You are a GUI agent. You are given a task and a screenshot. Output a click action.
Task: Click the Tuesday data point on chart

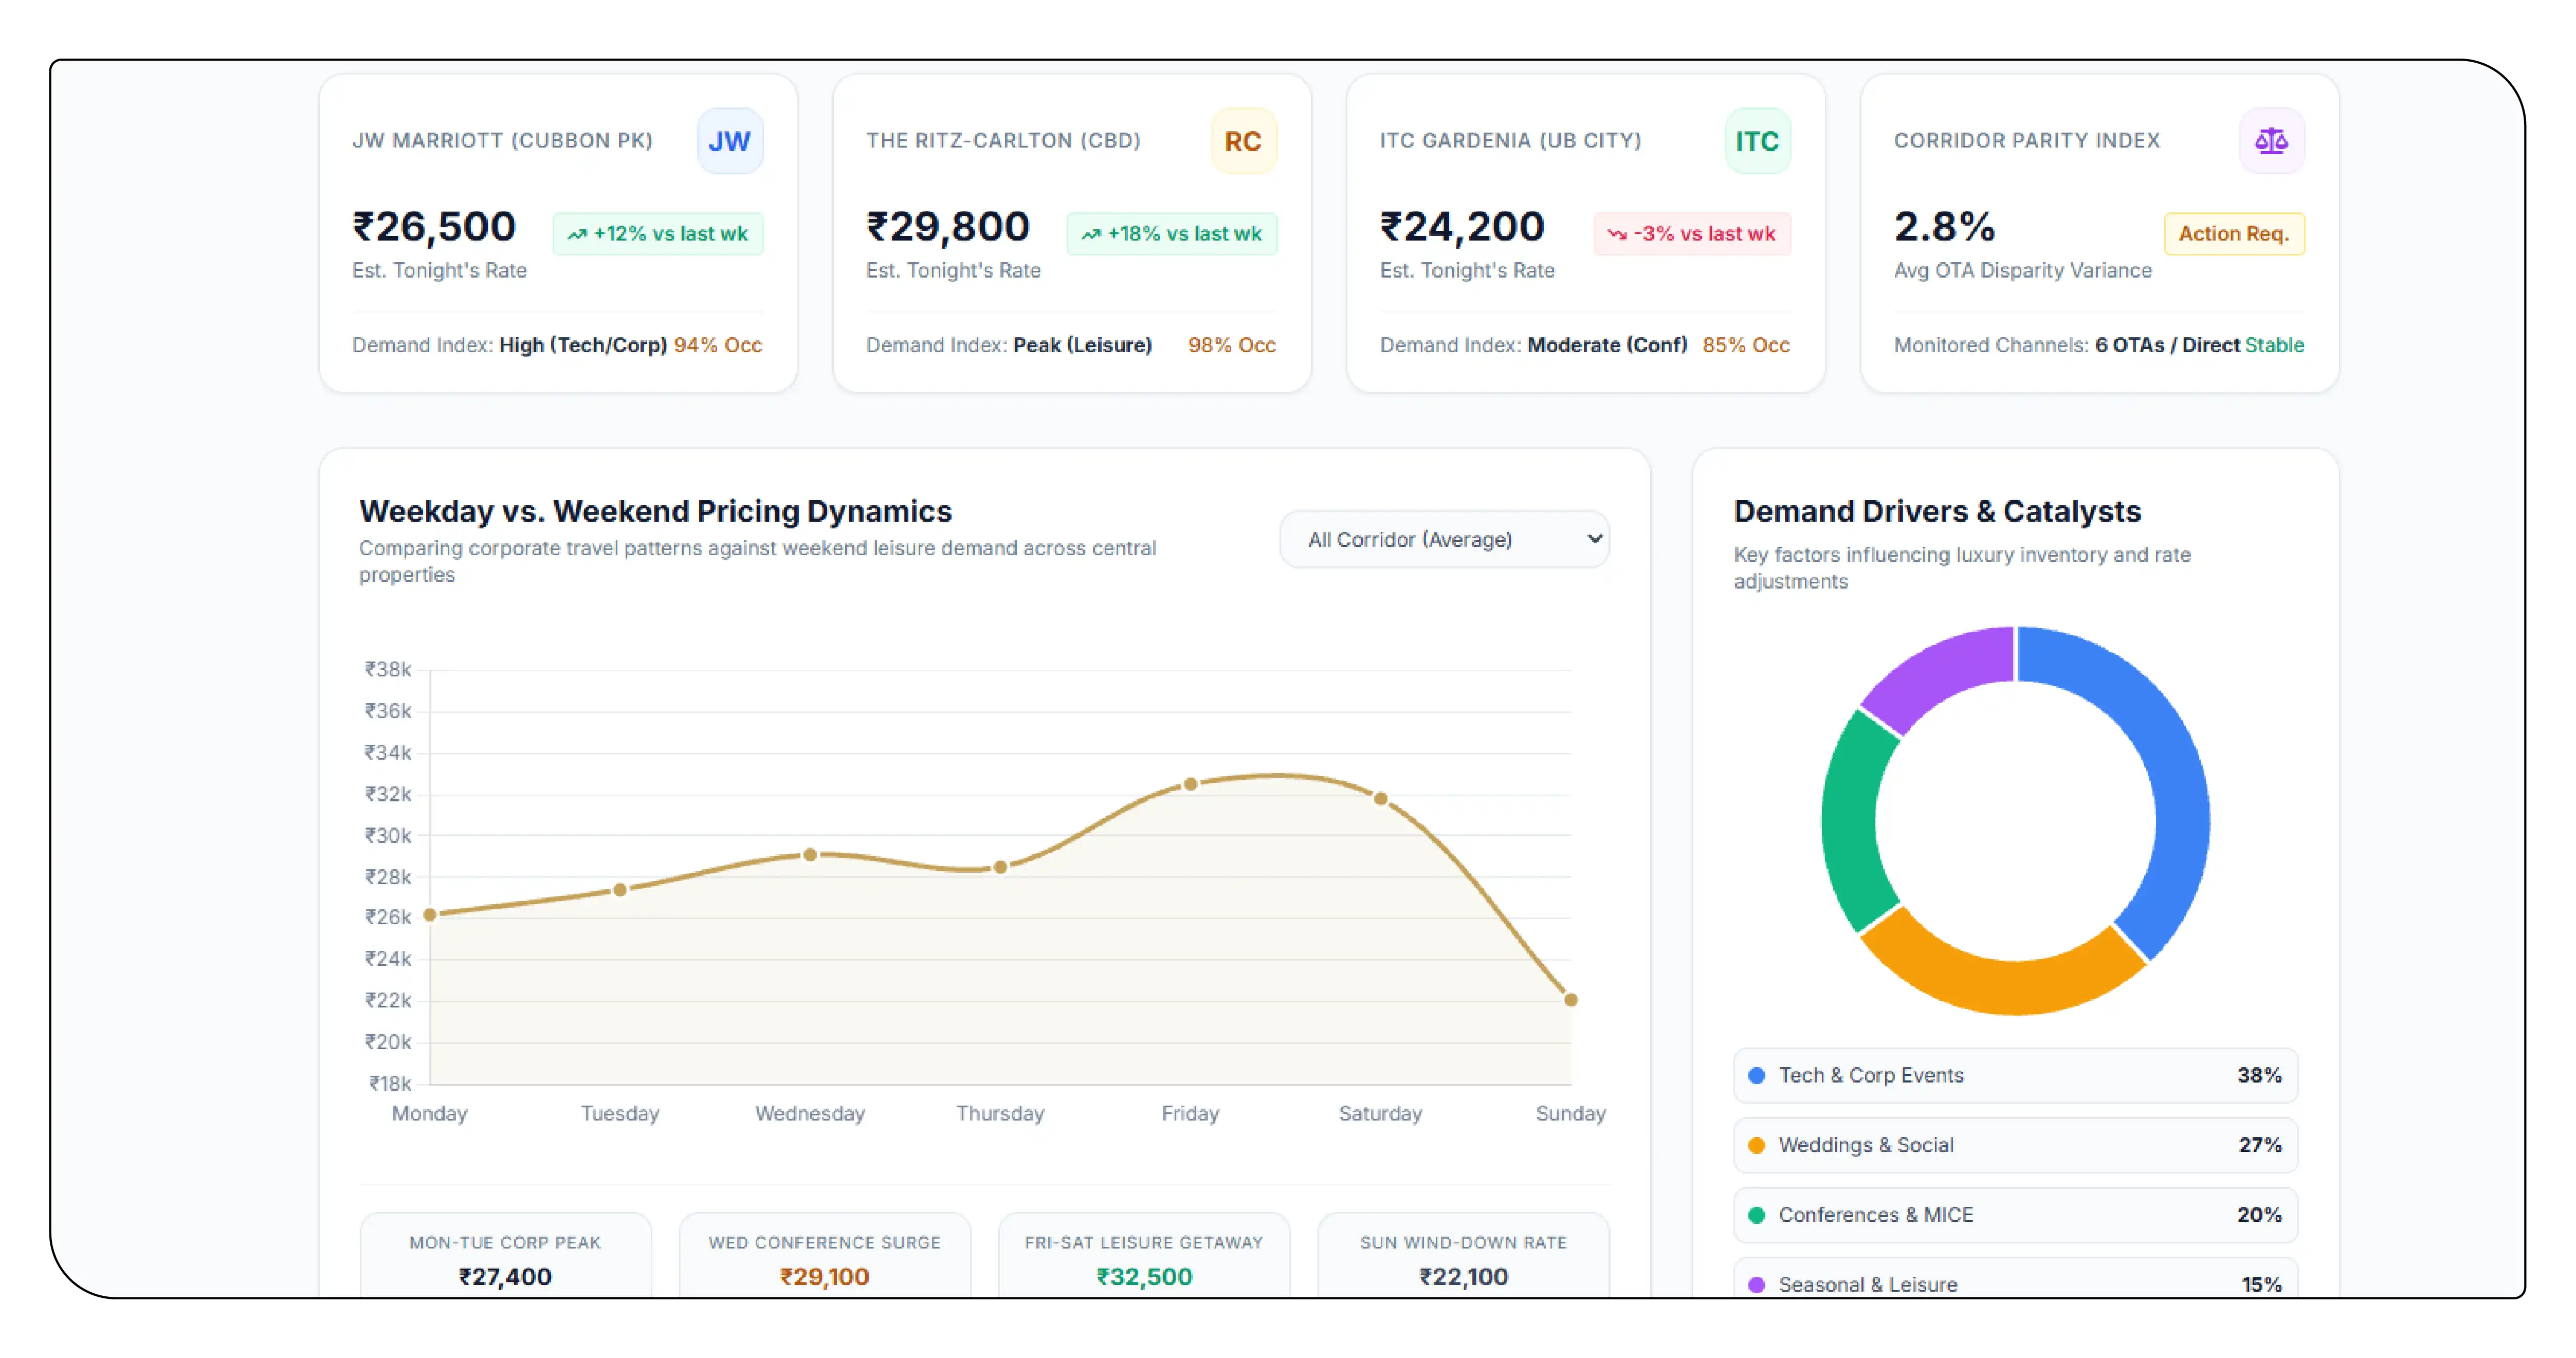[x=620, y=890]
